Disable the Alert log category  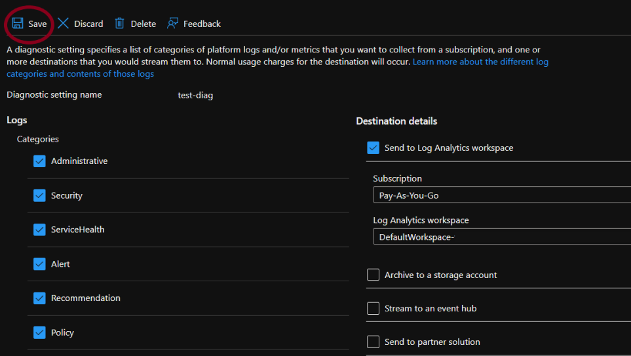click(39, 264)
